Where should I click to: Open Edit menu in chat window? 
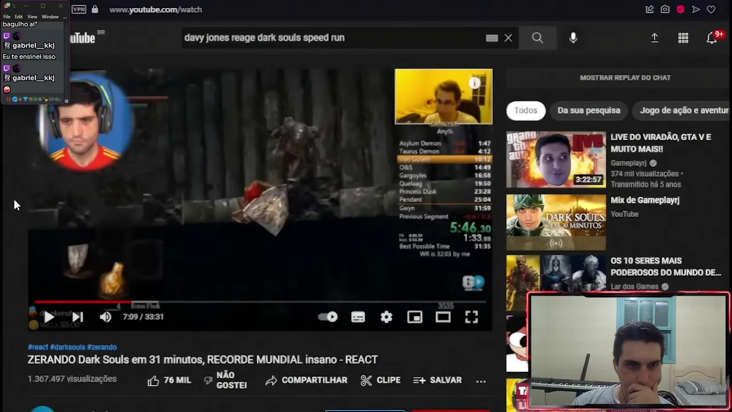pyautogui.click(x=19, y=17)
